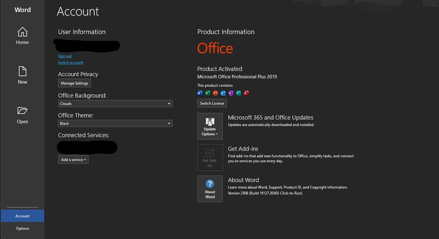Screen dimensions: 439x239
Task: Click the Publisher product icon
Action: click(238, 93)
